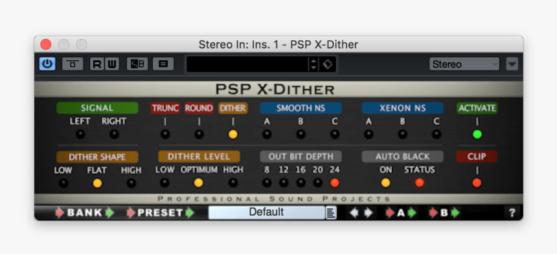Viewport: 557px width, 254px height.
Task: Click the CLIP label button
Action: click(x=477, y=157)
